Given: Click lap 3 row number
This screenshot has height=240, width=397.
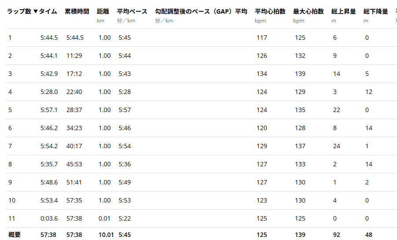Looking at the screenshot, I should 10,74.
